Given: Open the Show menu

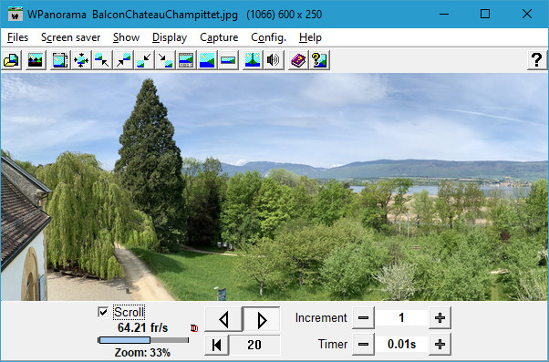Looking at the screenshot, I should (127, 37).
